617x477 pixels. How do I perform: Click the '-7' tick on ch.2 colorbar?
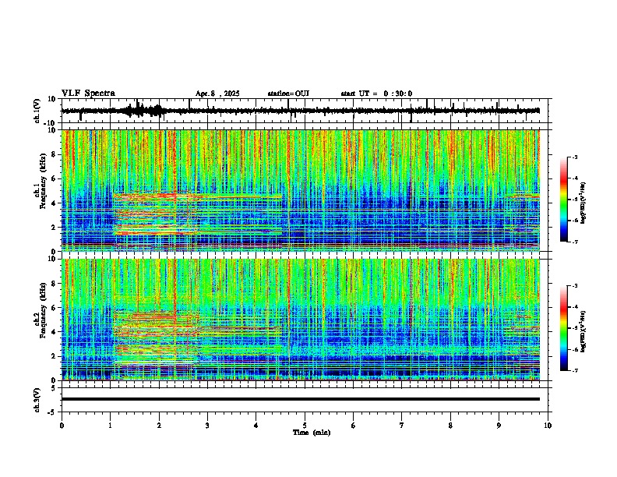point(575,370)
